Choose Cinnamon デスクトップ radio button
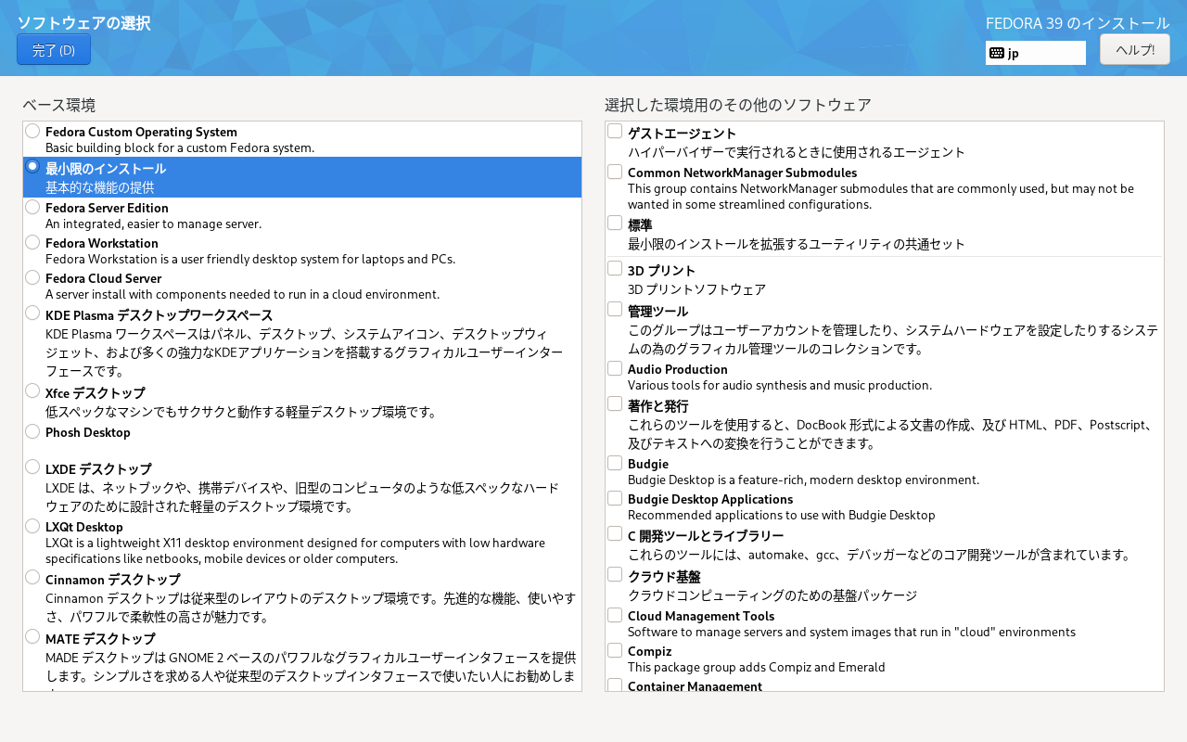The image size is (1187, 742). (x=32, y=577)
